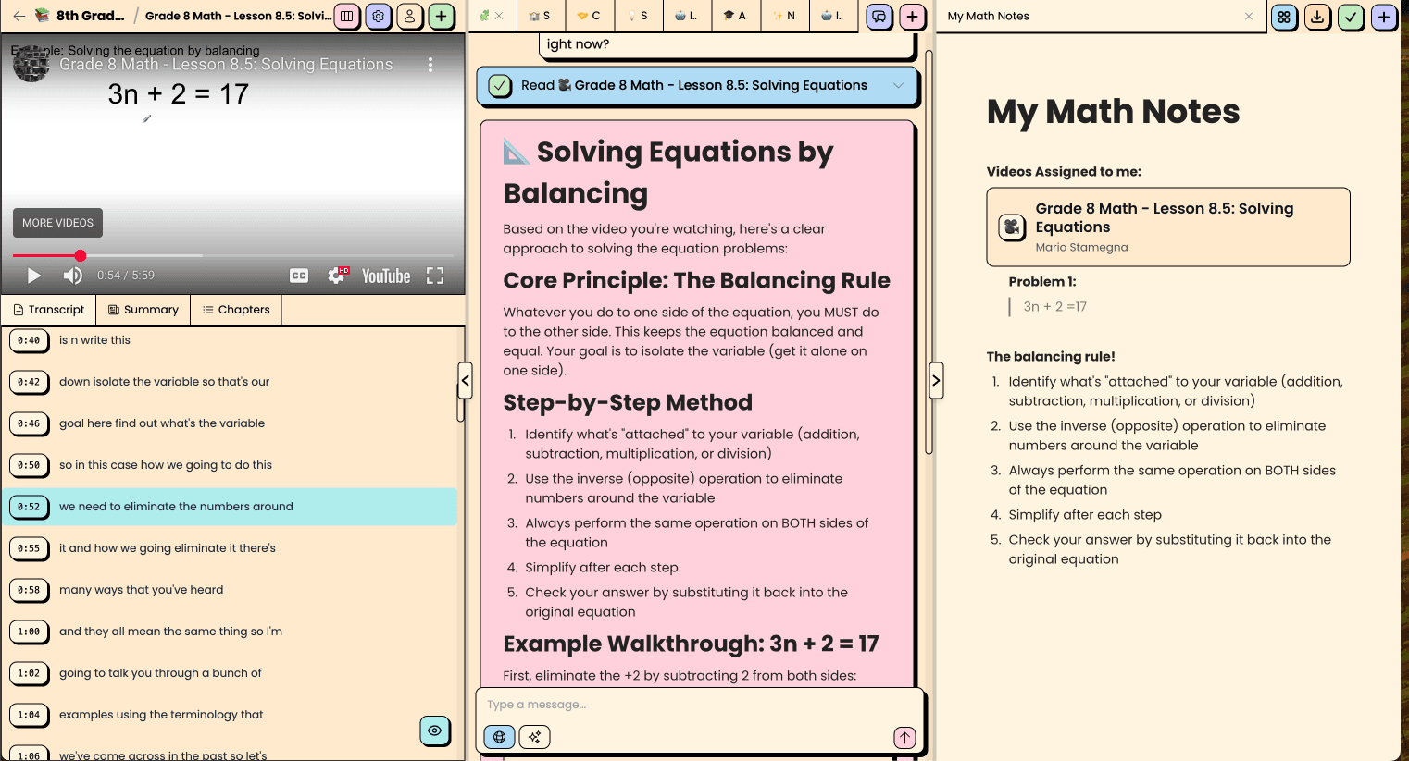The height and width of the screenshot is (761, 1409).
Task: Open the video player settings gear
Action: 338,276
